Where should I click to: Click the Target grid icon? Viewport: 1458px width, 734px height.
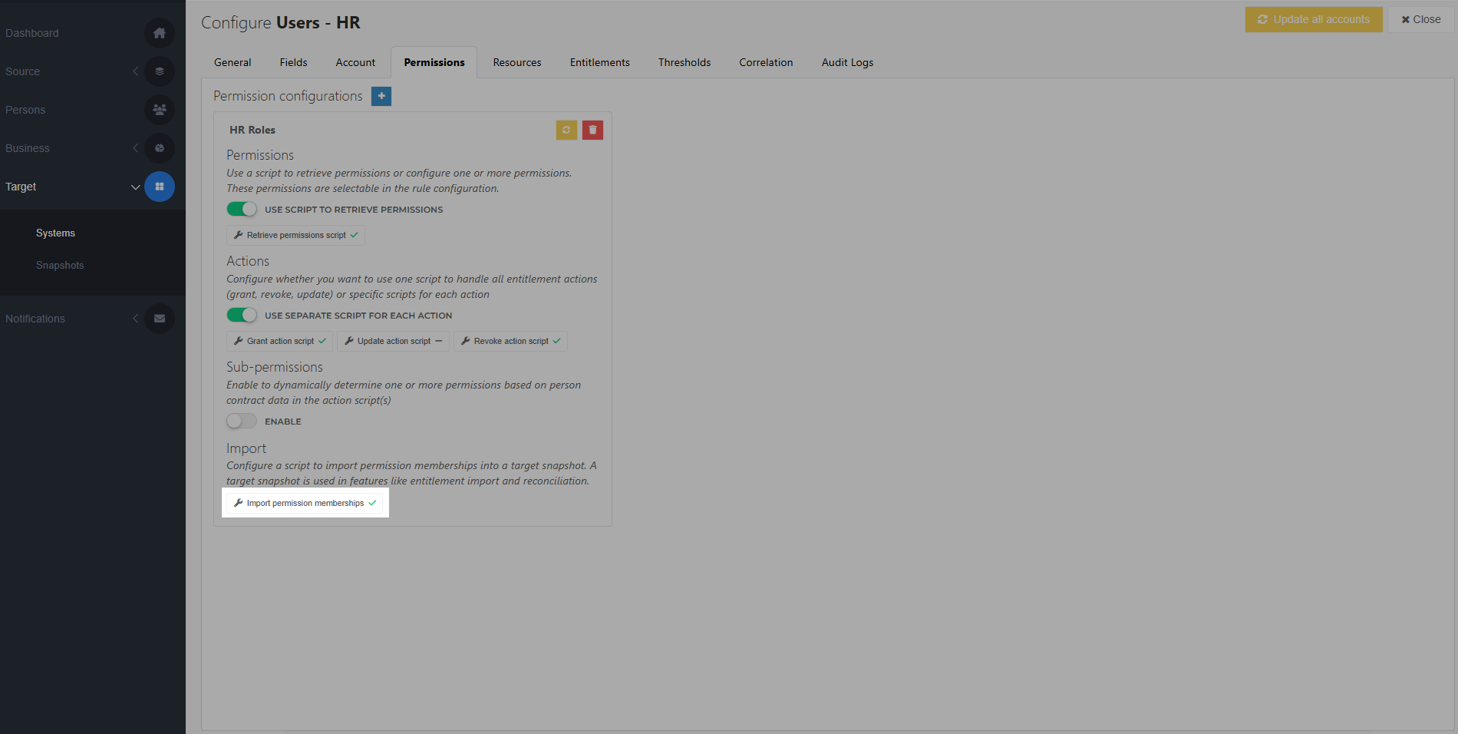[160, 187]
